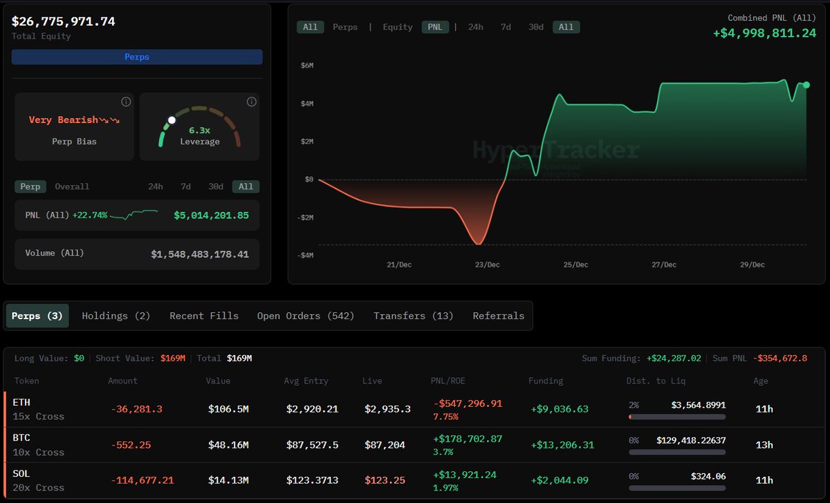Image resolution: width=830 pixels, height=503 pixels.
Task: Click the Leverage info icon
Action: 251,102
